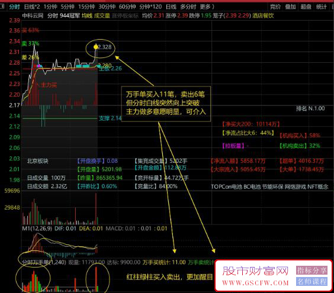
Task: Click the 【净流占比大6: 44%】 indicator
Action: tap(248, 133)
